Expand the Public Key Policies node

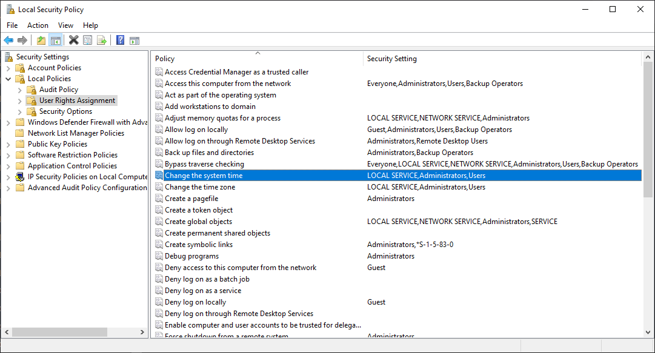[x=8, y=144]
